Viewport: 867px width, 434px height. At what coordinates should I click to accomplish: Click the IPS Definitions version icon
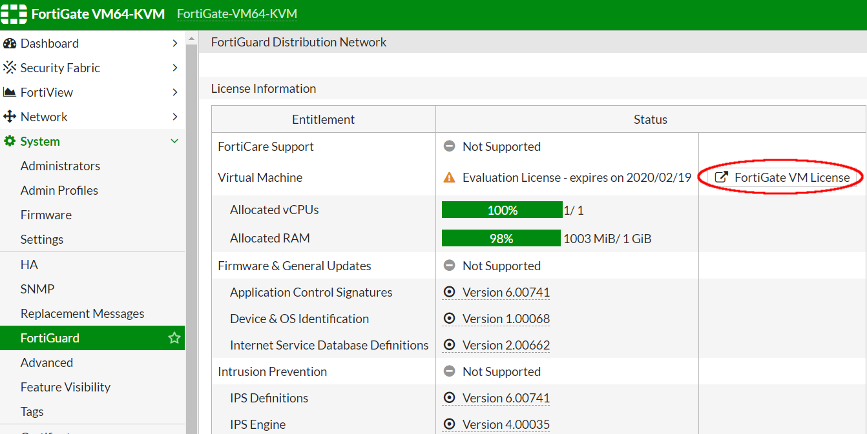click(449, 398)
